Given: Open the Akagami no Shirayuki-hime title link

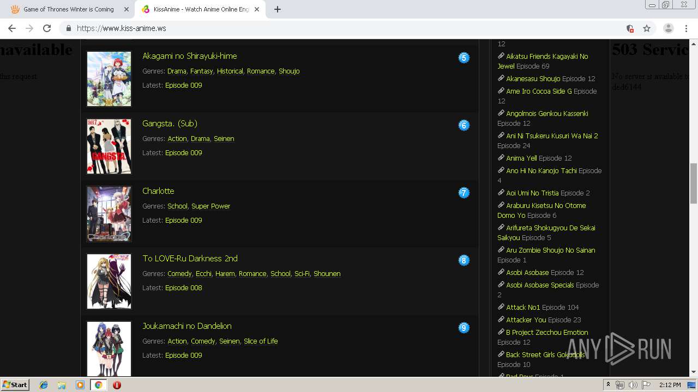Looking at the screenshot, I should coord(190,56).
